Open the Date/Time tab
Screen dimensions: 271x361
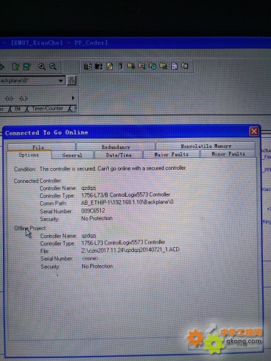coord(119,155)
